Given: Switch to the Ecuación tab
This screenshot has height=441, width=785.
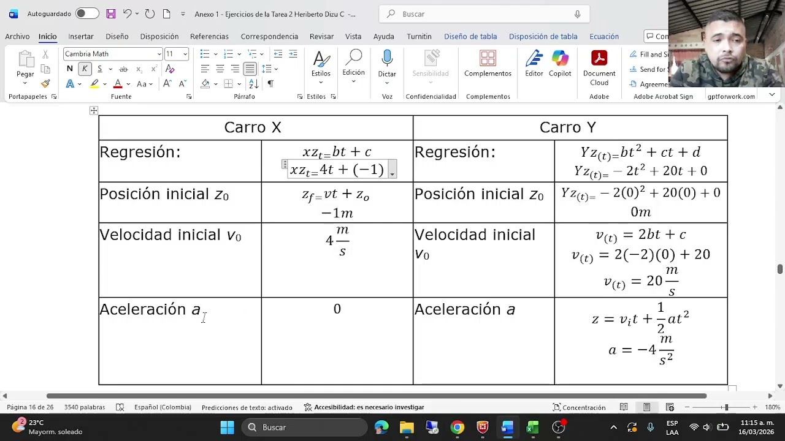Looking at the screenshot, I should pos(604,36).
